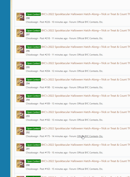Click Chookwagn avatar beside Post #218
This screenshot has width=130, height=177.
20,33
